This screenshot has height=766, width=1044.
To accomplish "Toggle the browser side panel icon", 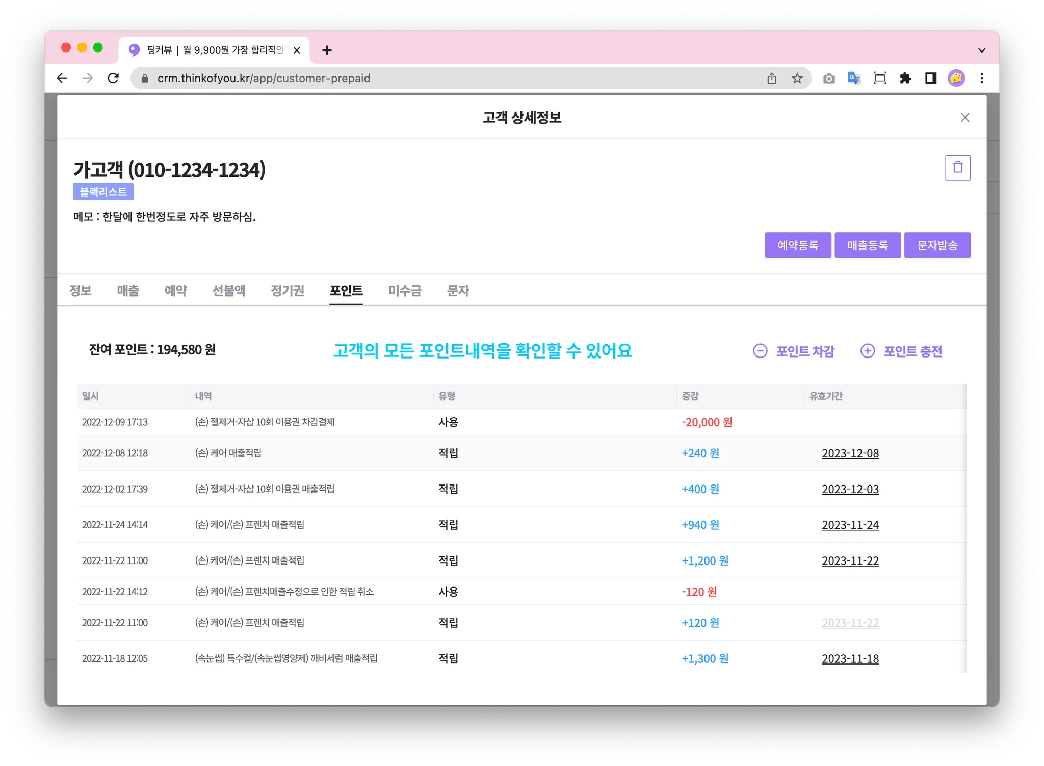I will point(931,78).
